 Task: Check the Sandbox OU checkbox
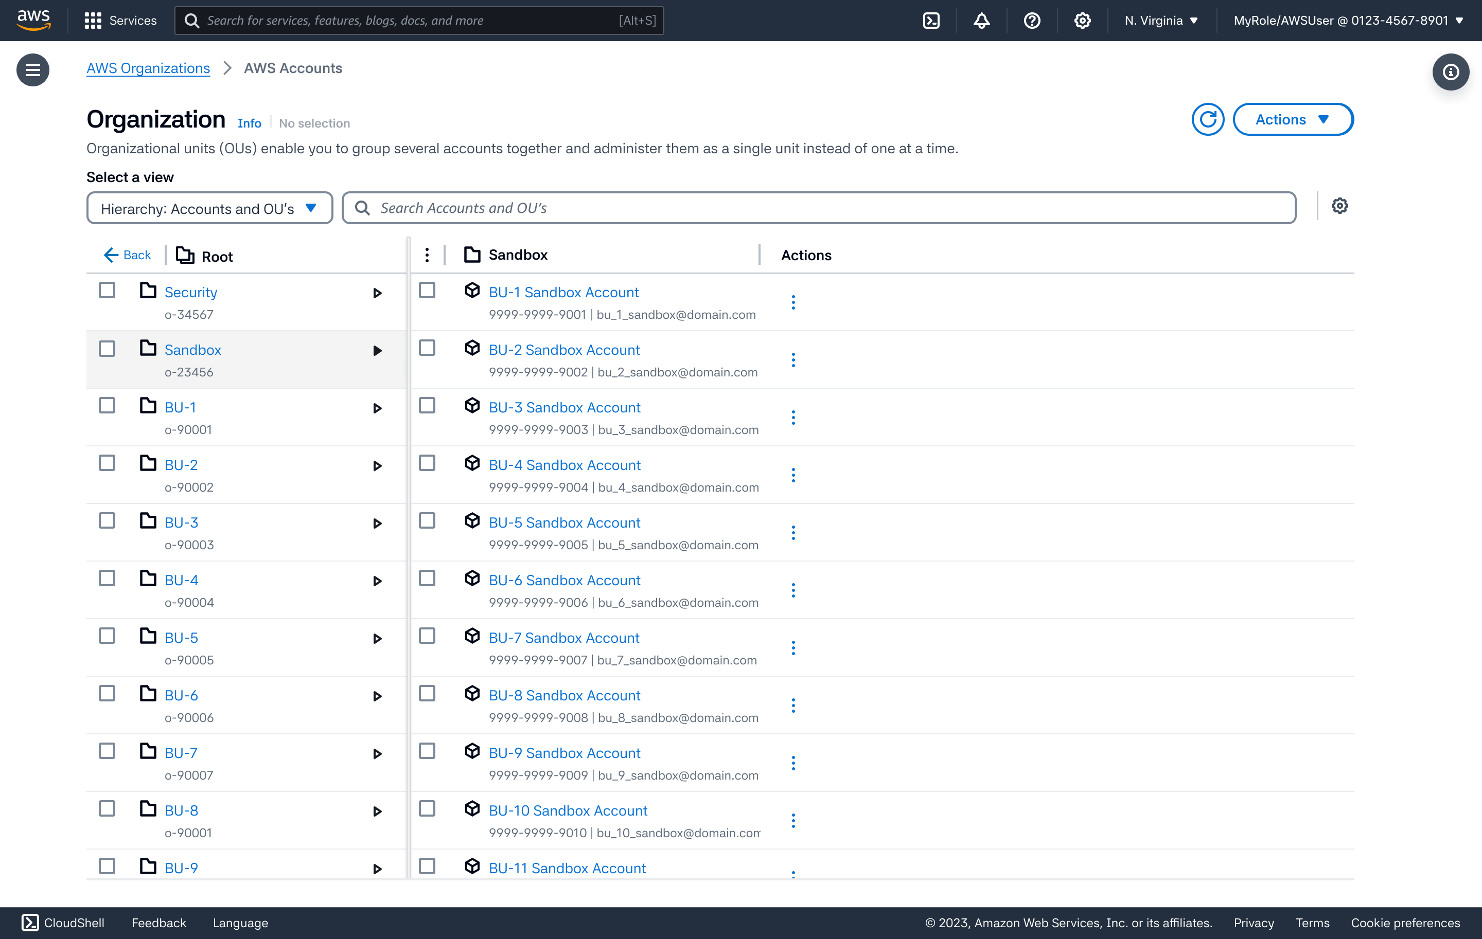click(x=107, y=349)
